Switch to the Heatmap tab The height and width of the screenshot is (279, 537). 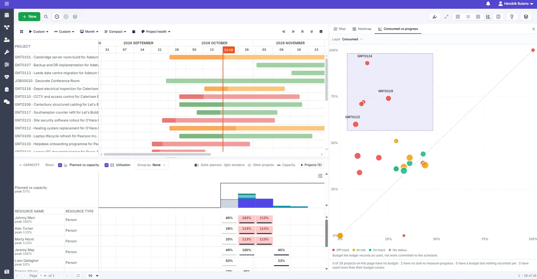point(362,29)
